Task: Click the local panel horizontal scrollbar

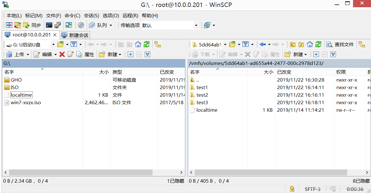Action: click(80, 173)
